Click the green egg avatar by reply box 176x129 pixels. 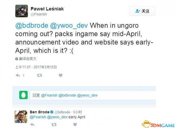click(23, 95)
